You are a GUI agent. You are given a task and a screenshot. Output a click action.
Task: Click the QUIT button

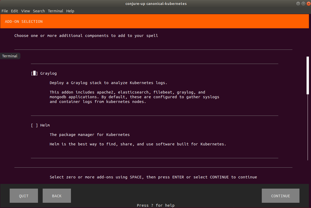point(24,196)
